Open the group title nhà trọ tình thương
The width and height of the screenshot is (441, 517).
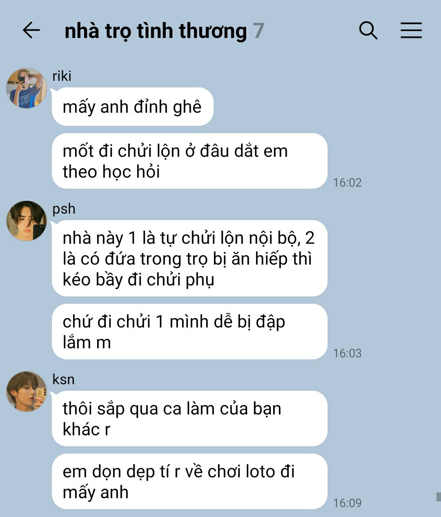(x=156, y=31)
